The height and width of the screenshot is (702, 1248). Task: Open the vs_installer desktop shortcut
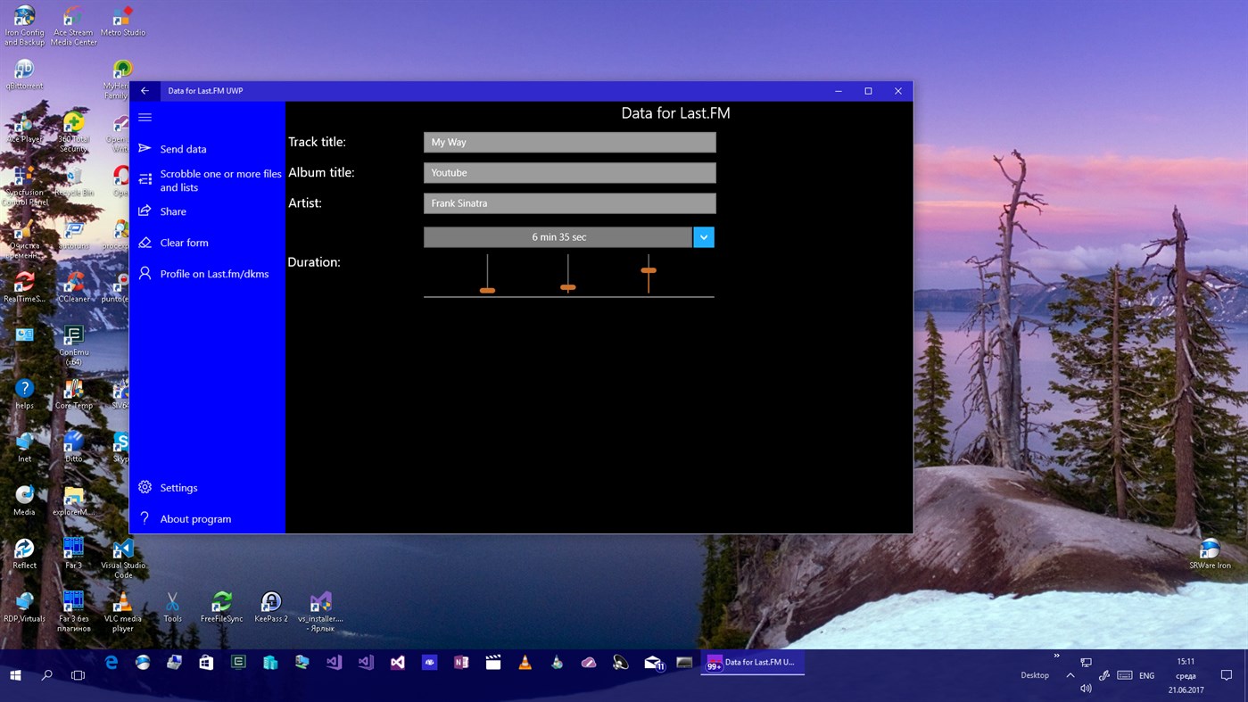click(x=320, y=611)
